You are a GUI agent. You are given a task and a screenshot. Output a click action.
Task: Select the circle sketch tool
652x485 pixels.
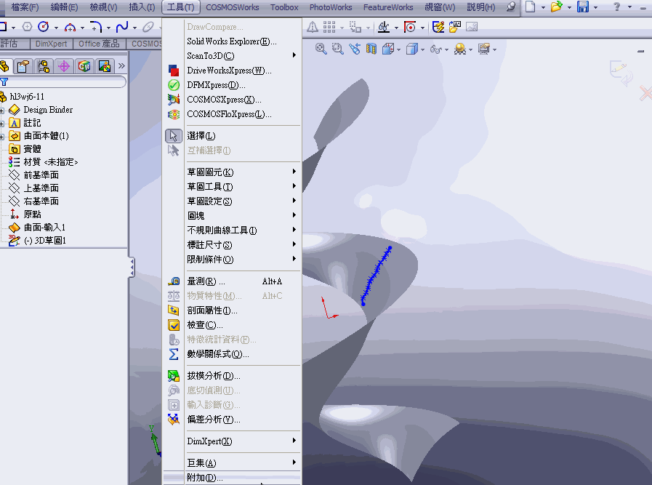click(43, 27)
